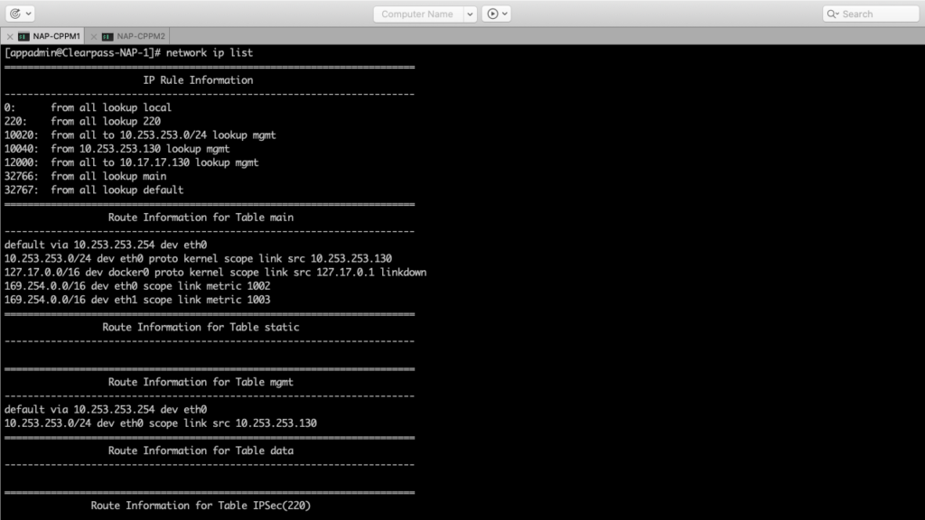Switch to the NAP-CPPM2 tab

135,36
